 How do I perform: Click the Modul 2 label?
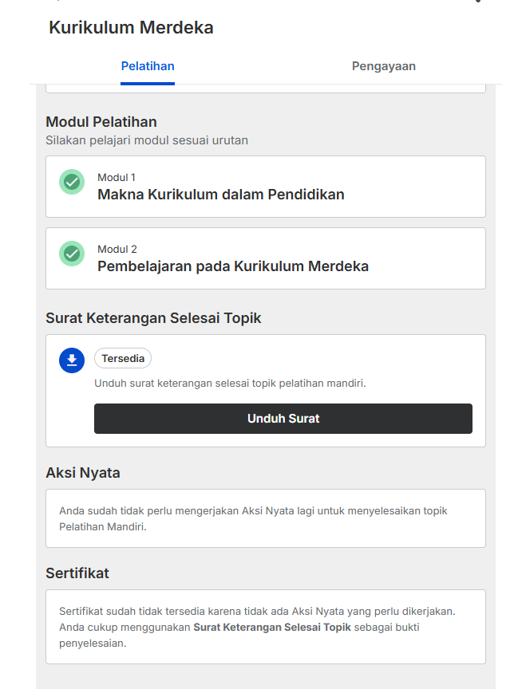pos(117,250)
